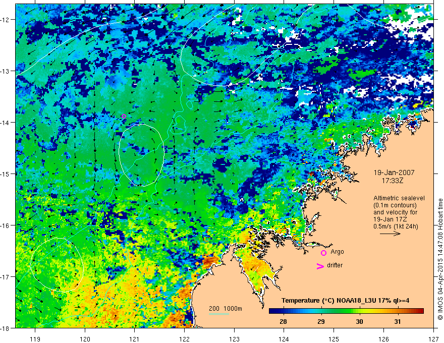Click the latitude axis label -13
Image resolution: width=444 pixels, height=343 pixels.
(6, 71)
